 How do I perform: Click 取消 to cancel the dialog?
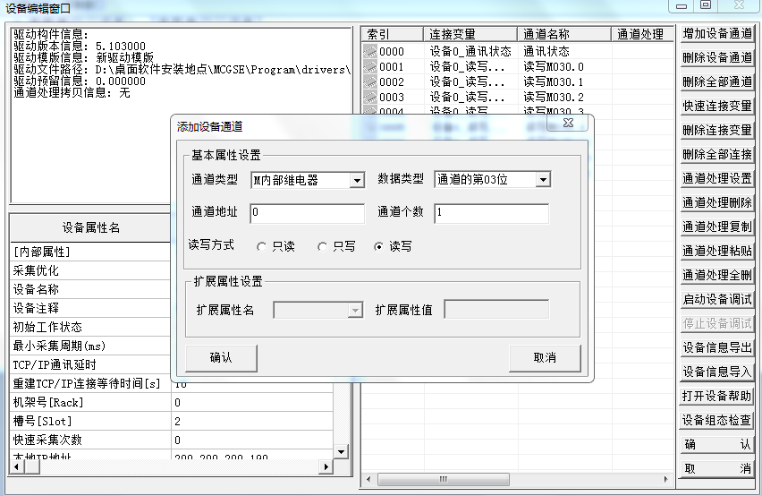pyautogui.click(x=545, y=358)
